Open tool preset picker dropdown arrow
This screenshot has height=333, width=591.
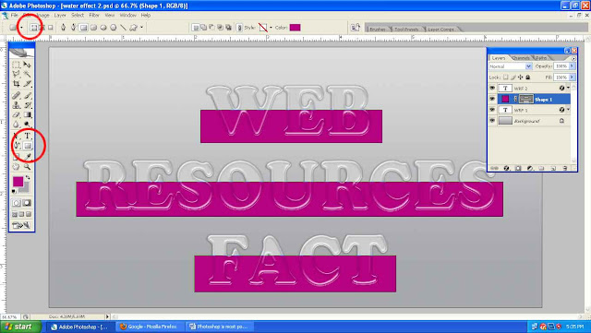pyautogui.click(x=21, y=28)
